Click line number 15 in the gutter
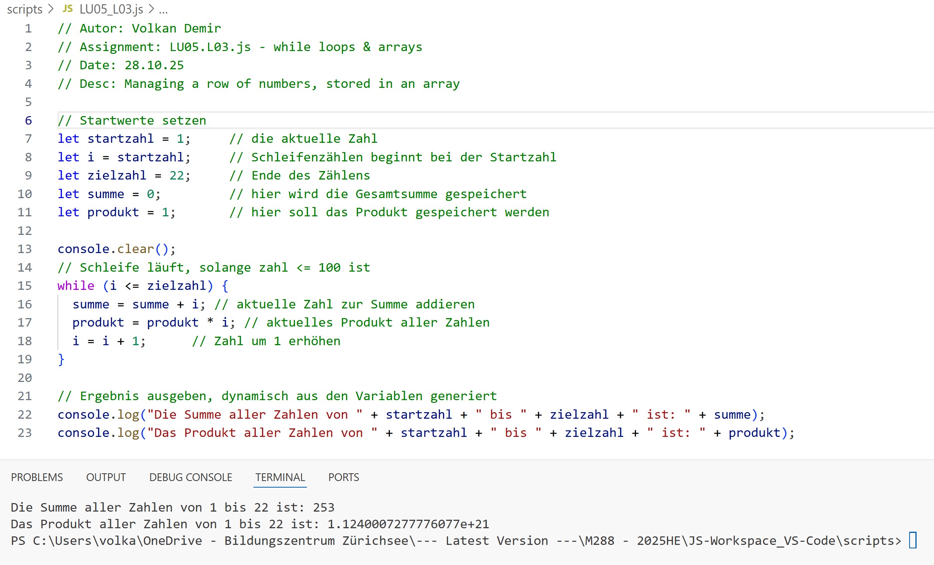Viewport: 934px width, 565px height. click(x=25, y=286)
